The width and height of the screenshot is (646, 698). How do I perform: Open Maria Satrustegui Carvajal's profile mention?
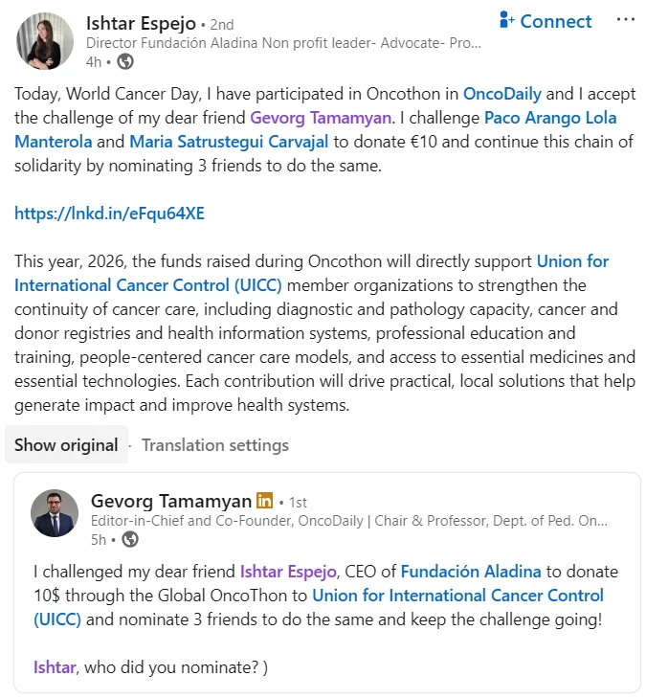230,142
